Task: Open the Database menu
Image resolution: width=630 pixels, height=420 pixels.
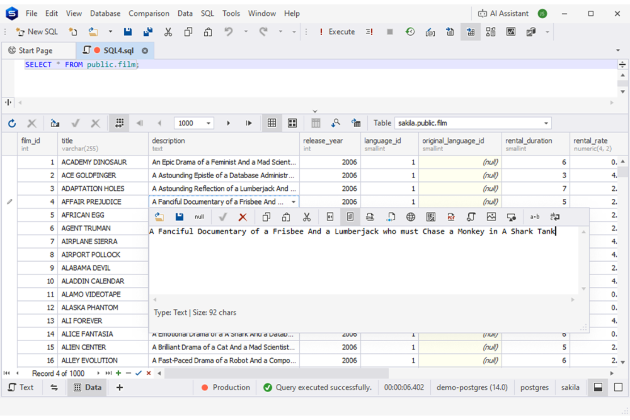Action: (x=105, y=13)
